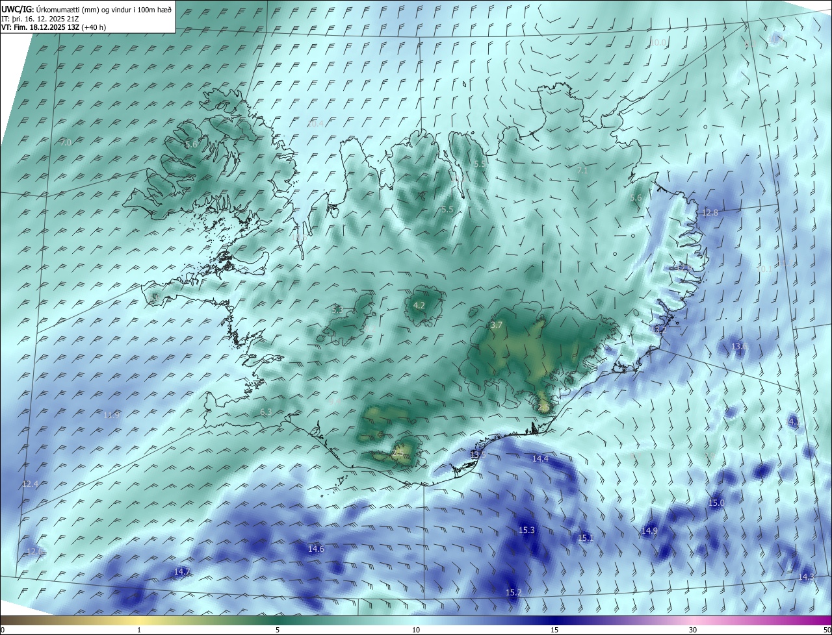Click the 10.0 value label

658,42
